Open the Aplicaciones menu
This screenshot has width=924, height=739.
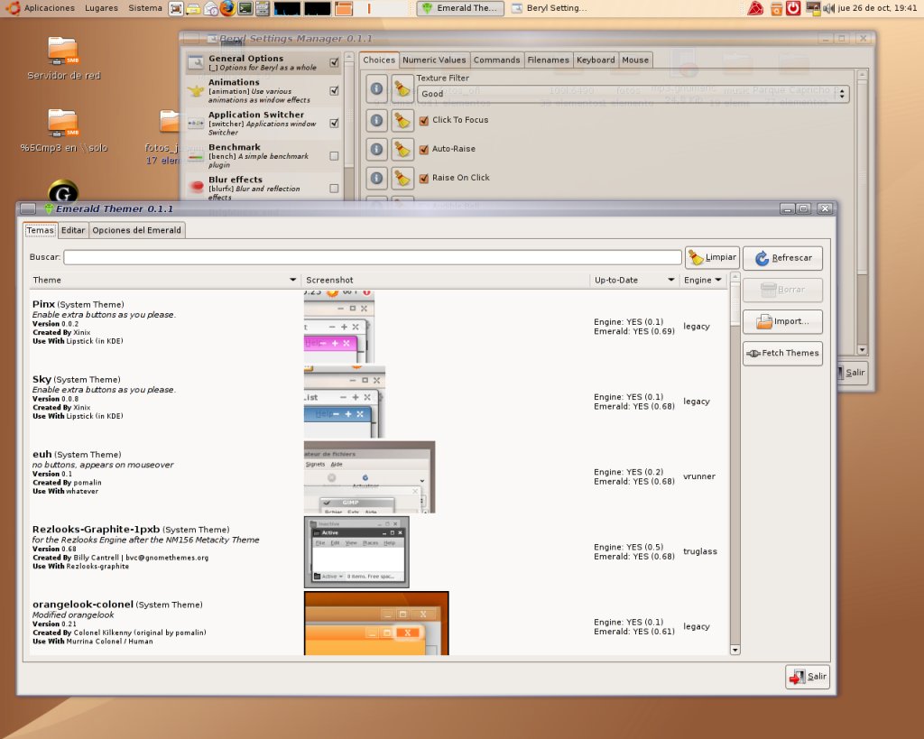point(42,8)
